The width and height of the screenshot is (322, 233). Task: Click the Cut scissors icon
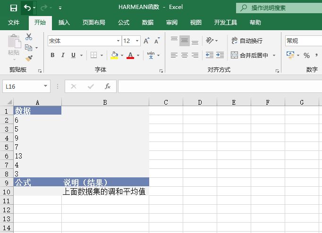(29, 37)
